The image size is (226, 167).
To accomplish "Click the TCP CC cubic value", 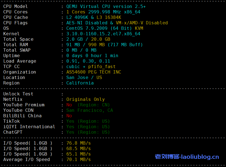I will pyautogui.click(x=73, y=66).
